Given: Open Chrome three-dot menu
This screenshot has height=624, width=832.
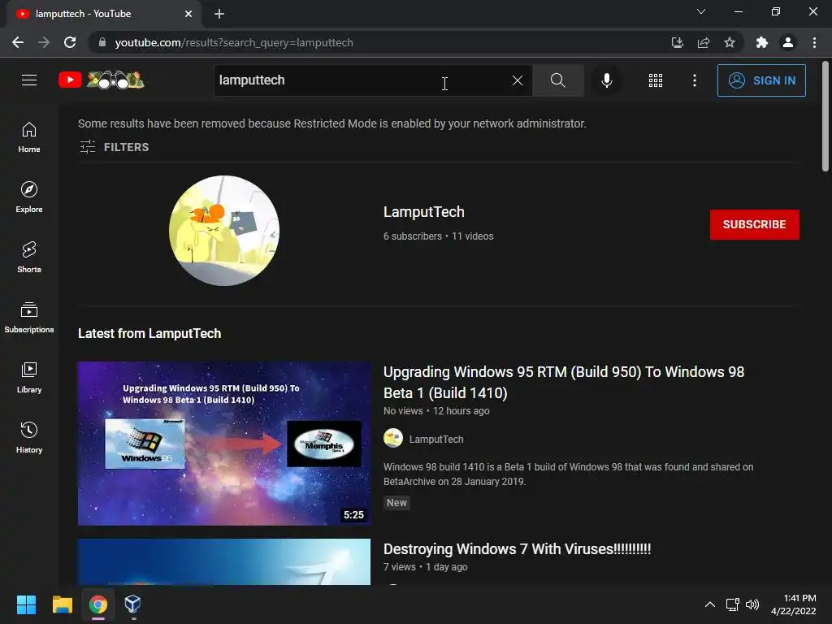Looking at the screenshot, I should (814, 42).
